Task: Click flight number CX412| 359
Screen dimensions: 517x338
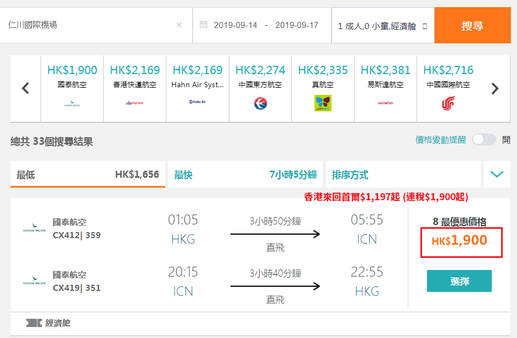Action: 77,235
